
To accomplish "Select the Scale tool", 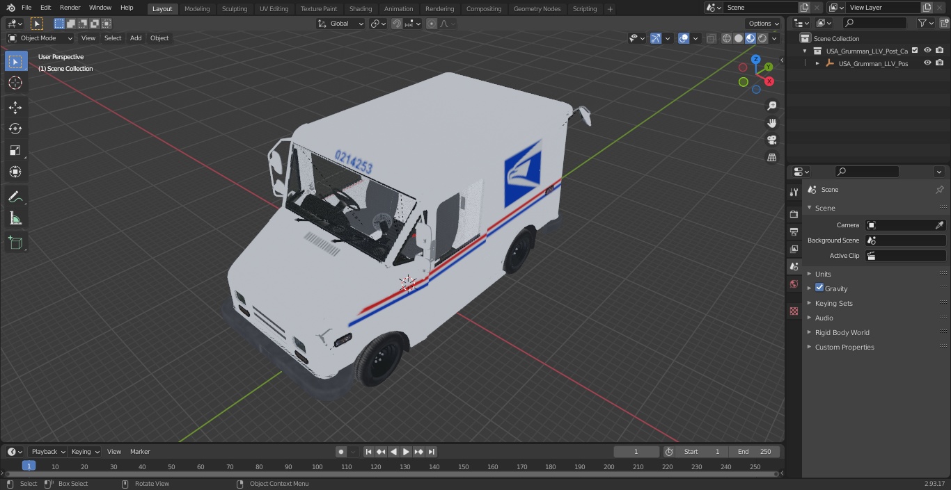I will click(x=15, y=150).
